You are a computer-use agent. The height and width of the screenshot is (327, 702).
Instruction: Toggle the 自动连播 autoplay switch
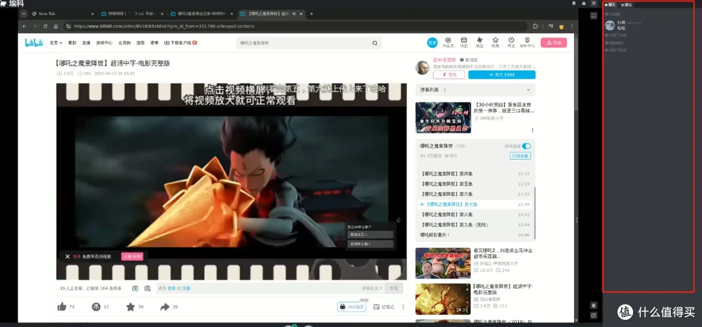click(x=526, y=146)
